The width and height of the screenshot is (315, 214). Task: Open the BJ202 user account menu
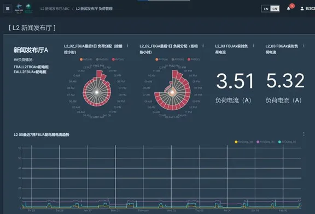pos(307,9)
